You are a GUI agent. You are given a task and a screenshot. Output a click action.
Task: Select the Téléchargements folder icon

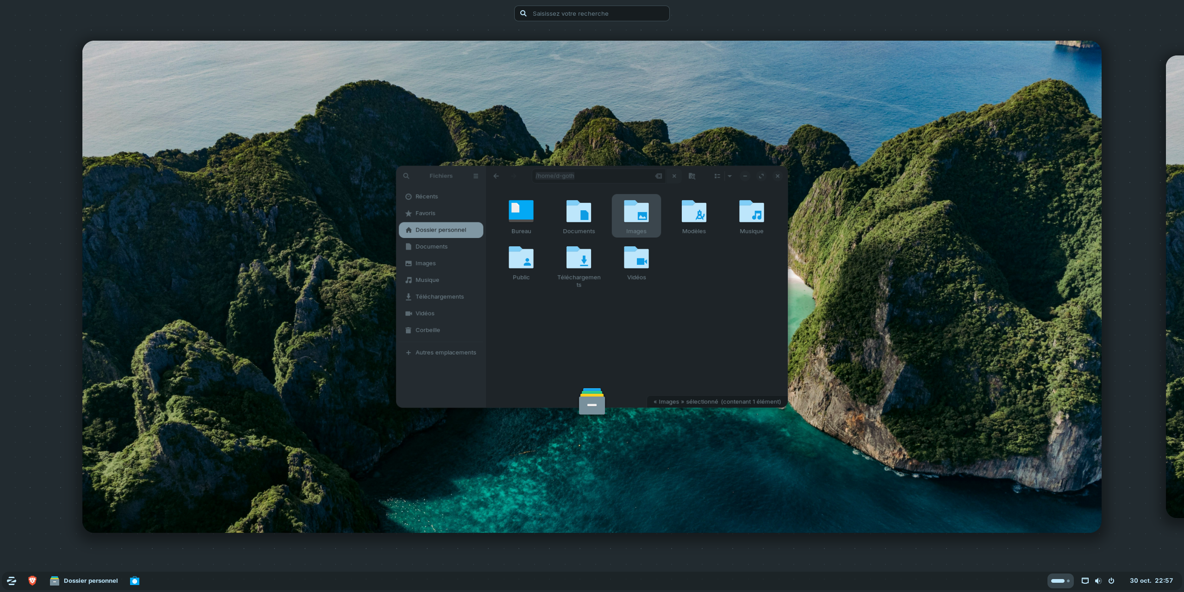(x=579, y=258)
